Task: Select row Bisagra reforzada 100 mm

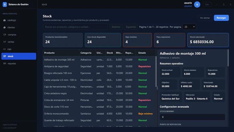Action: coord(99,73)
